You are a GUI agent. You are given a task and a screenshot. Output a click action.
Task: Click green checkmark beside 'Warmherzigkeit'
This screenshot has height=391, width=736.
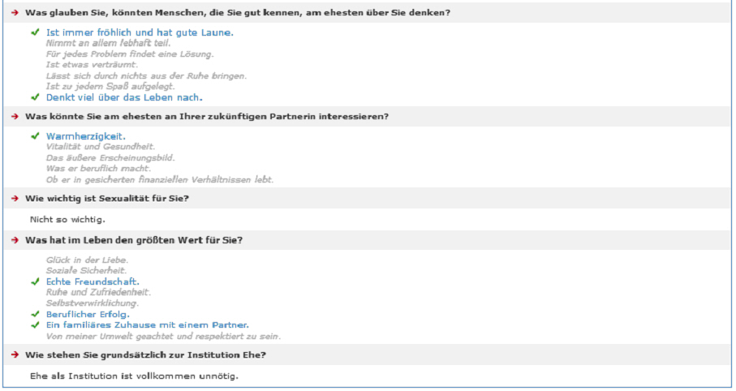pyautogui.click(x=35, y=135)
